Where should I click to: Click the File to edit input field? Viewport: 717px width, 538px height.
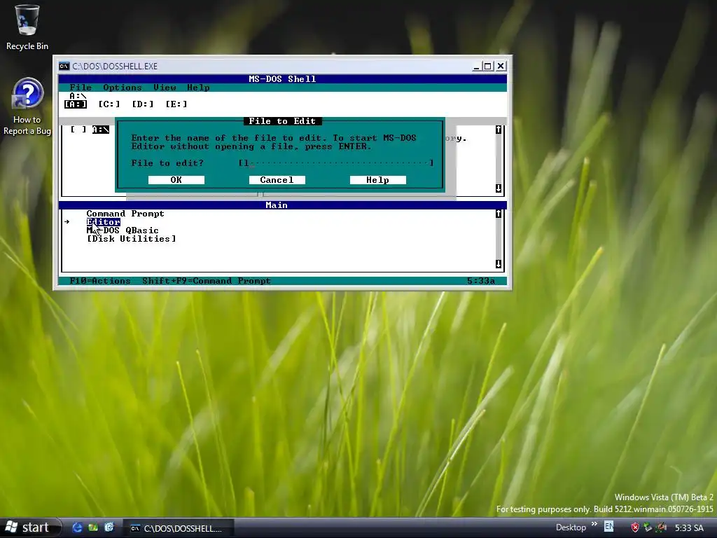point(335,163)
